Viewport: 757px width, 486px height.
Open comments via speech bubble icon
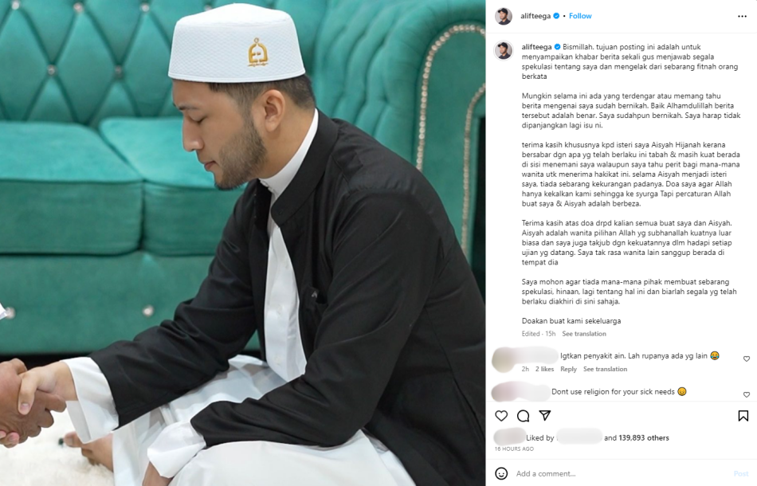[x=524, y=416]
